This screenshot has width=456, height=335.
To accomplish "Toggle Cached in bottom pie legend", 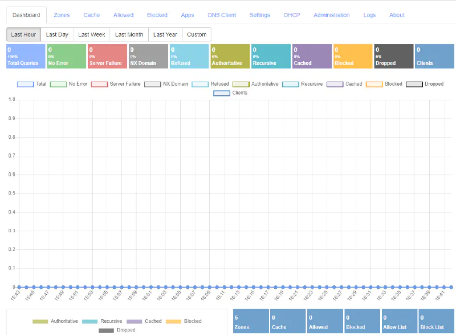I will point(144,321).
